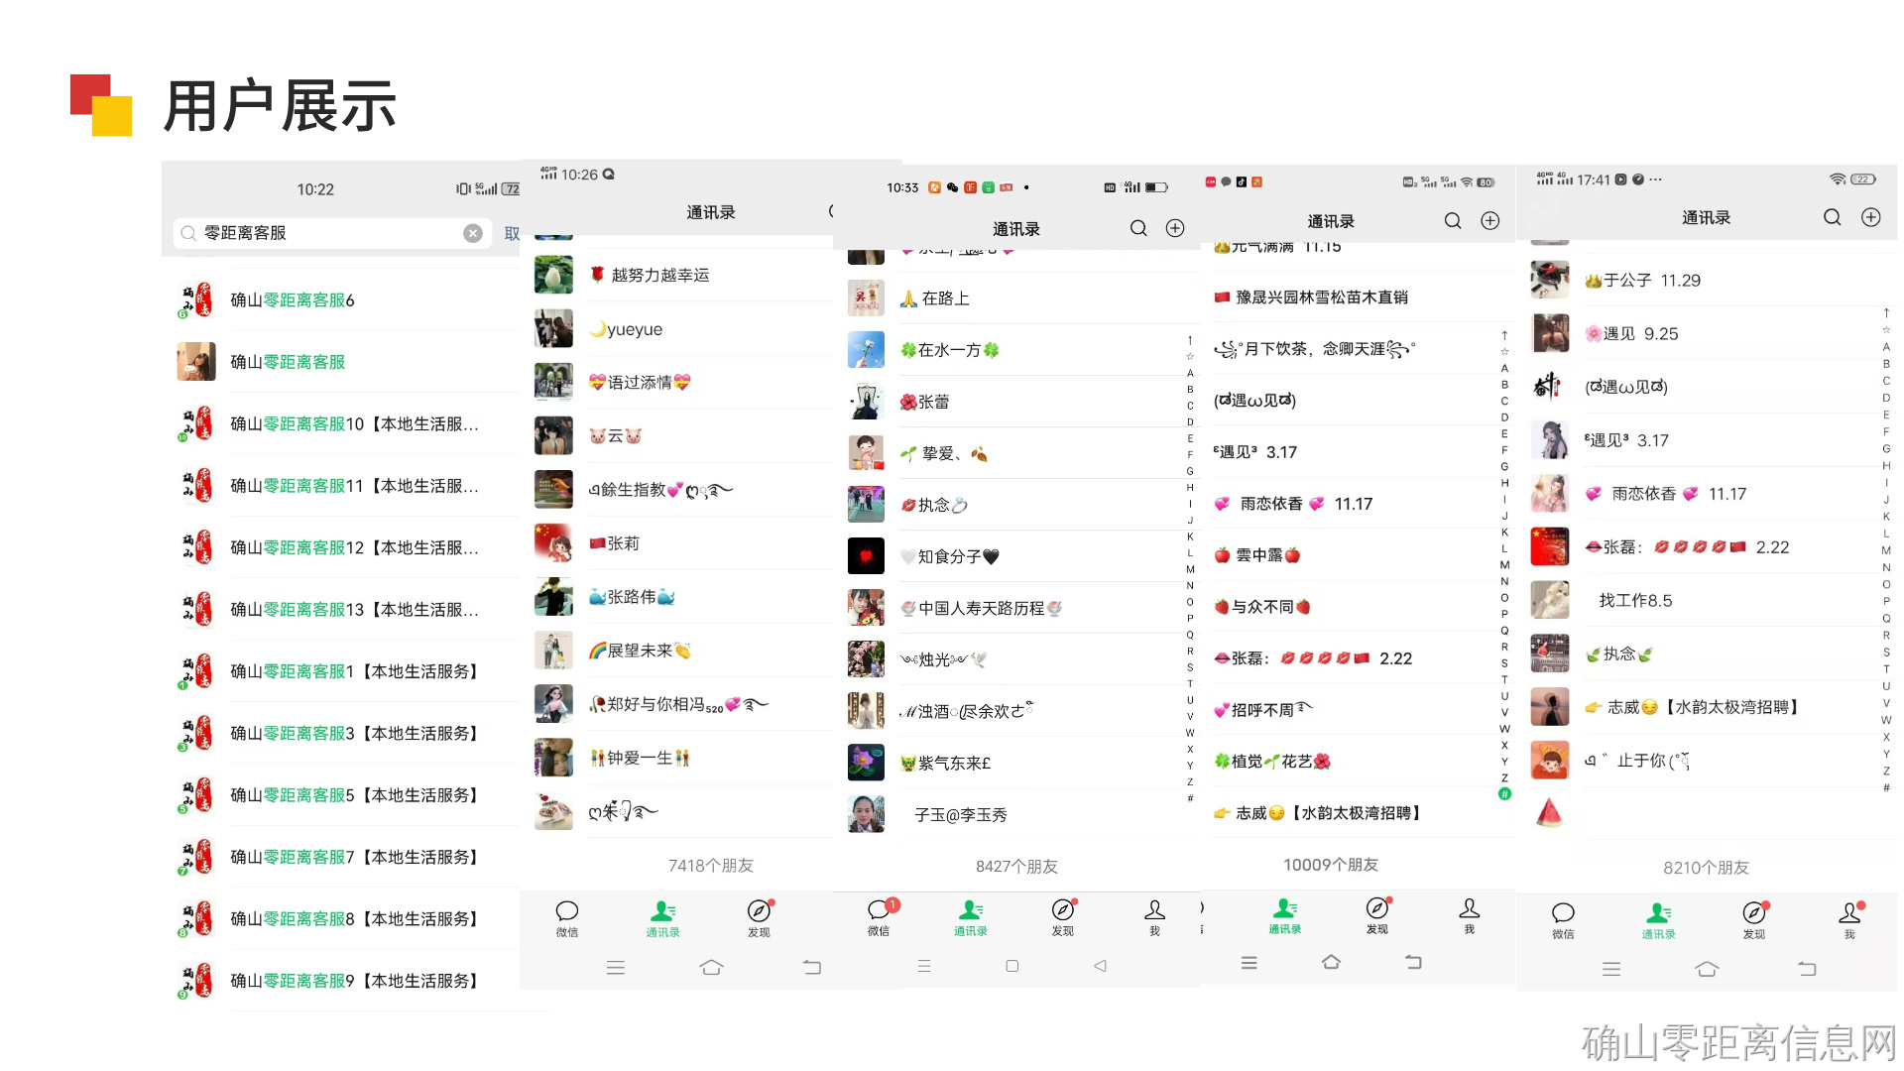The image size is (1904, 1071).
Task: Open search in the 10009个朋友 phone header
Action: pos(1453,220)
